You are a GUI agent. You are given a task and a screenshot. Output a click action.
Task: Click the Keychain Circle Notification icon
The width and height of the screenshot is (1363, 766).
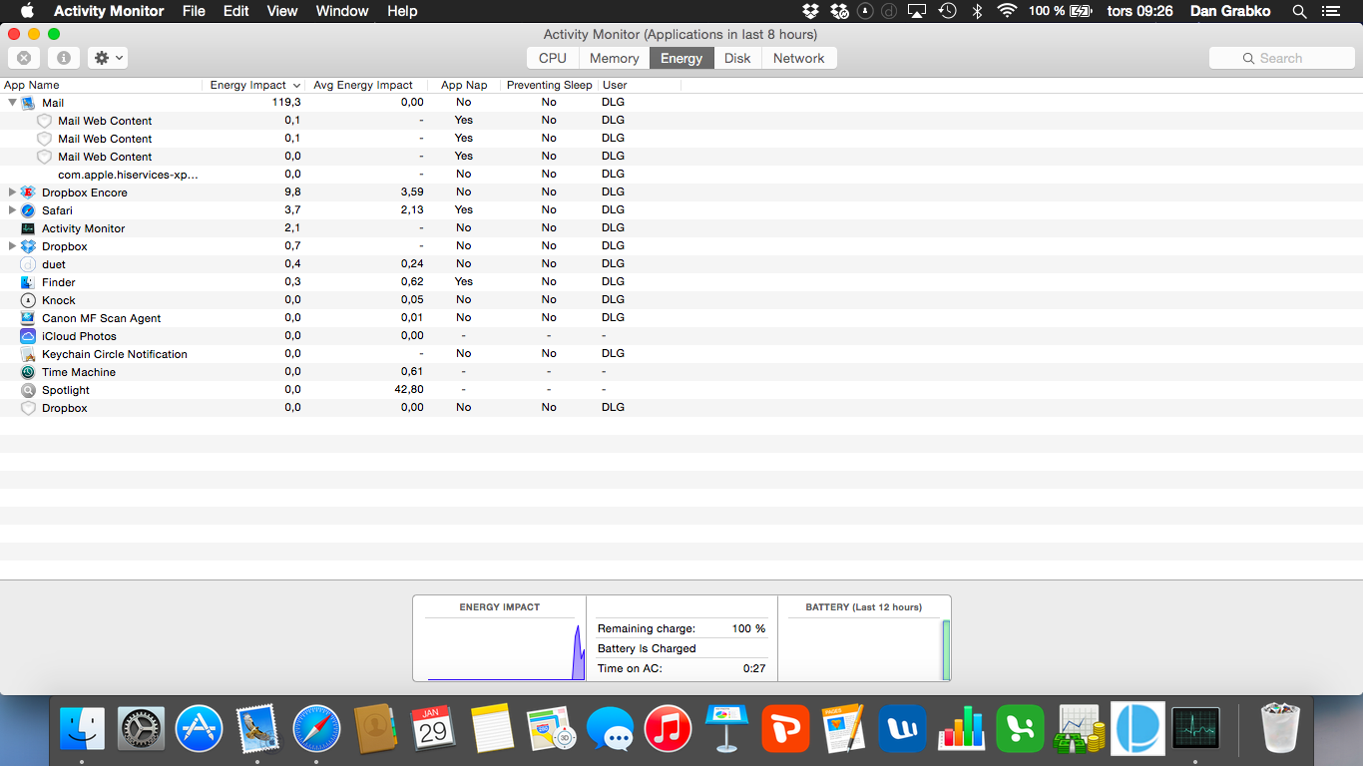point(28,354)
